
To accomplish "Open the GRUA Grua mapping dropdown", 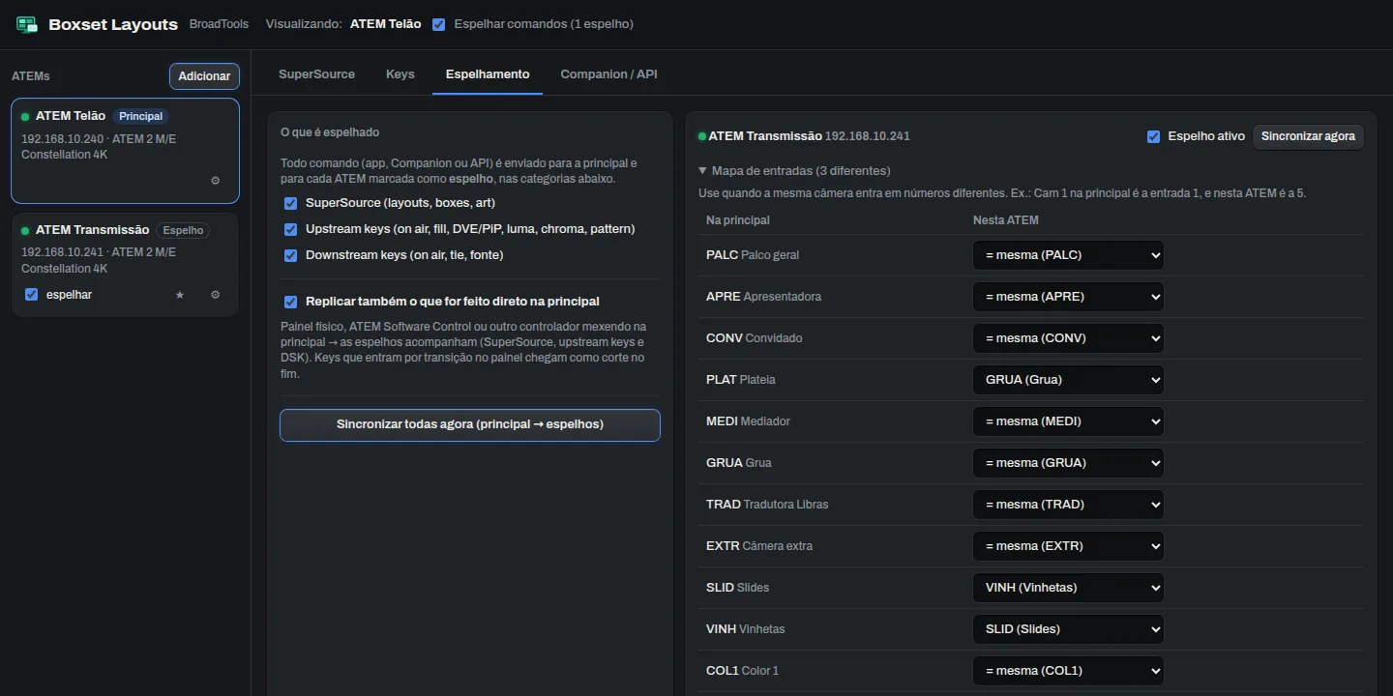I will pyautogui.click(x=1068, y=463).
